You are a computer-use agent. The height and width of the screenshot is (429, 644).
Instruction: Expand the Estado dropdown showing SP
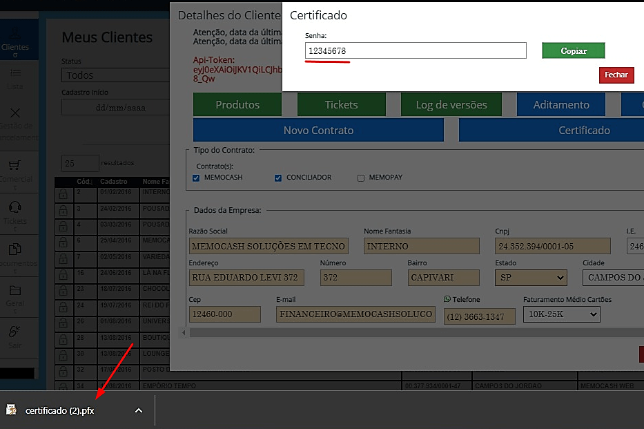(531, 278)
